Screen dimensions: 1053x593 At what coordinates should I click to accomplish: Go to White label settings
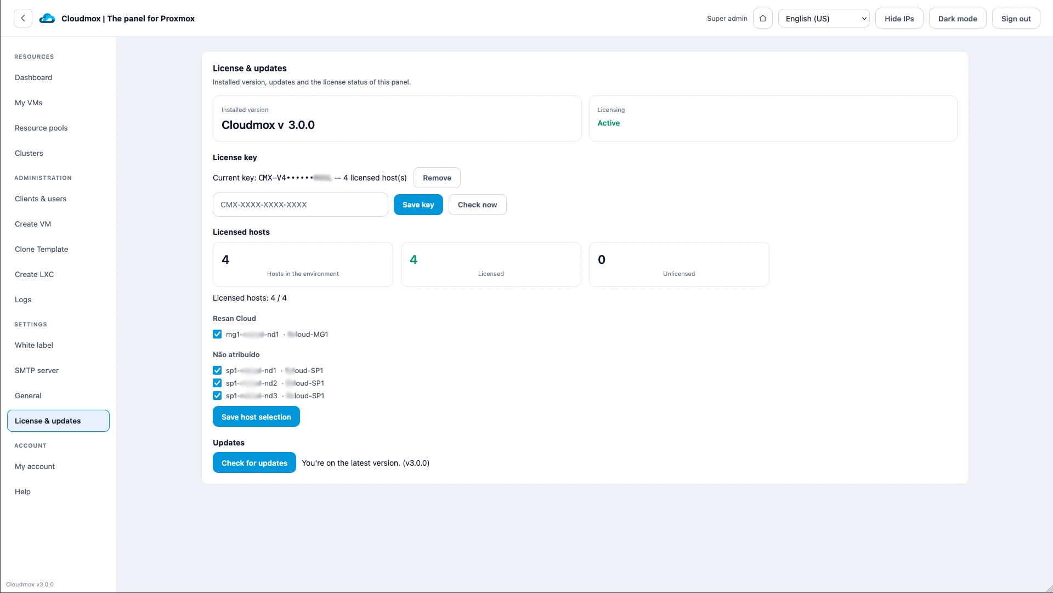pyautogui.click(x=58, y=345)
